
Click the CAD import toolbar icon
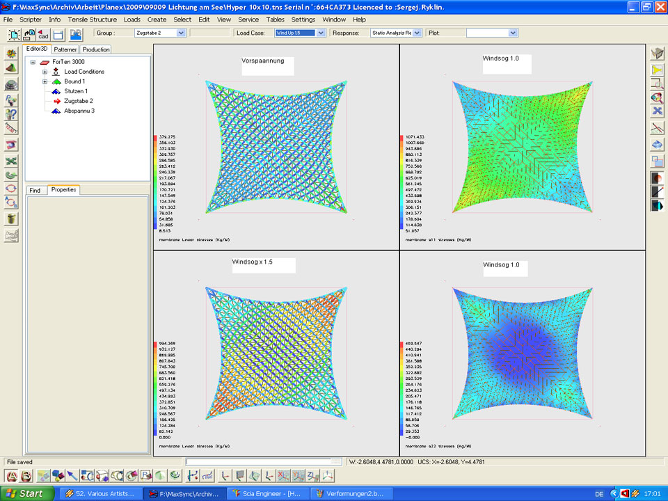[x=42, y=33]
